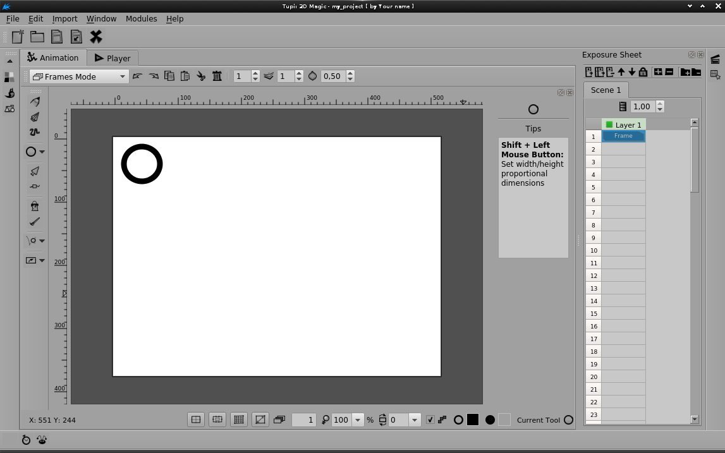
Task: Switch to the Player tab
Action: pos(112,58)
